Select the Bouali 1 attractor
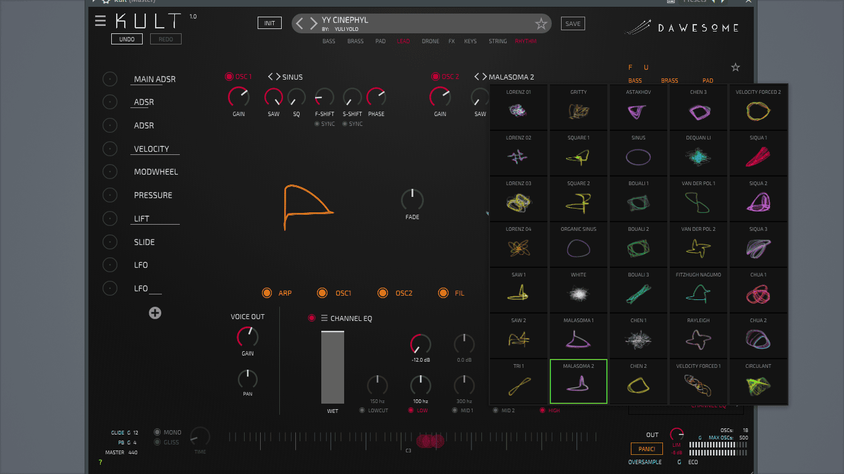 pyautogui.click(x=638, y=198)
